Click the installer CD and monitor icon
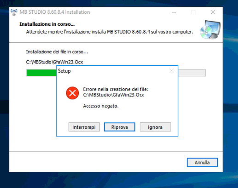This screenshot has height=188, width=238. coord(210,29)
